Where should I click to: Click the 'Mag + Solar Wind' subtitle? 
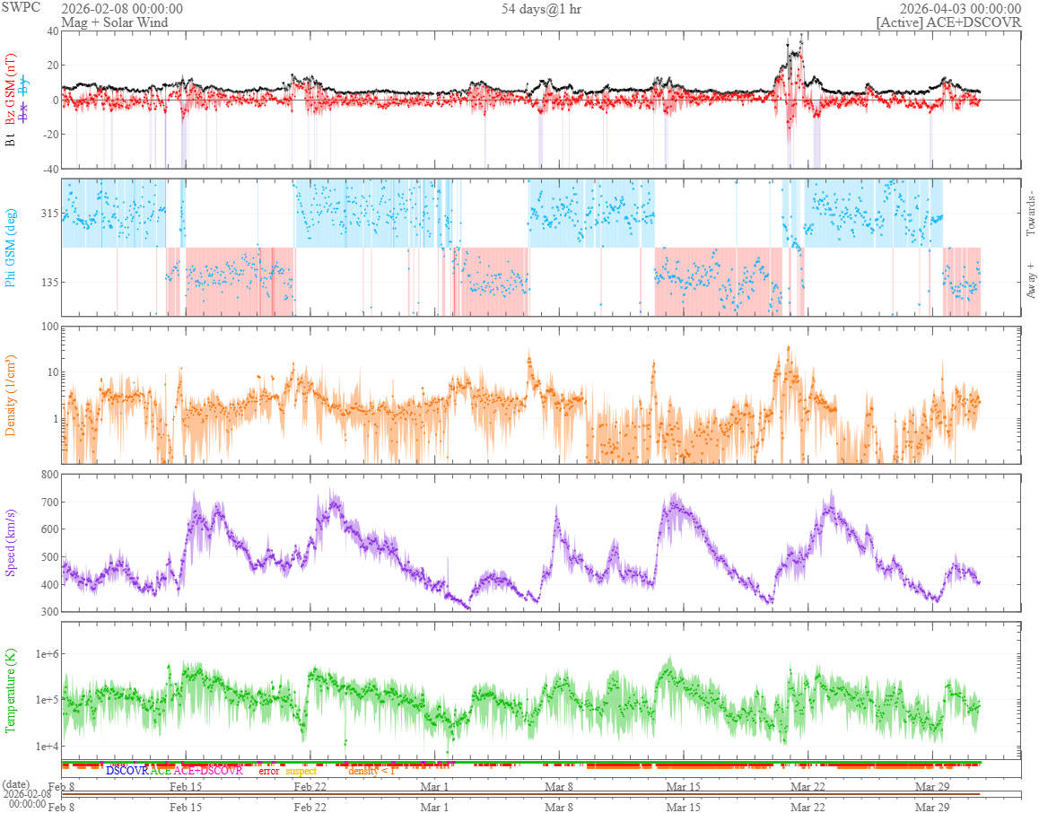tap(115, 22)
